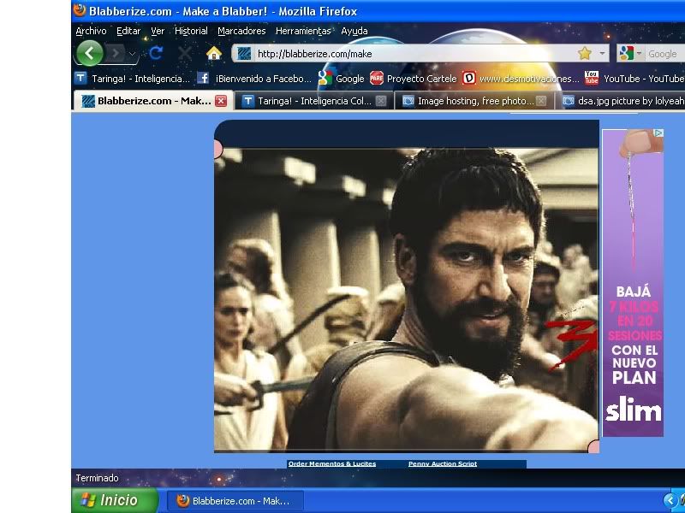The height and width of the screenshot is (513, 685).
Task: Open the address bar history dropdown
Action: (602, 54)
